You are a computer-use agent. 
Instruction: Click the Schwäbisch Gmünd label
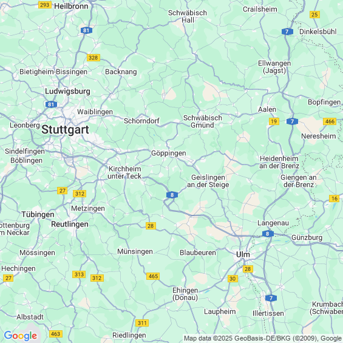coord(203,121)
